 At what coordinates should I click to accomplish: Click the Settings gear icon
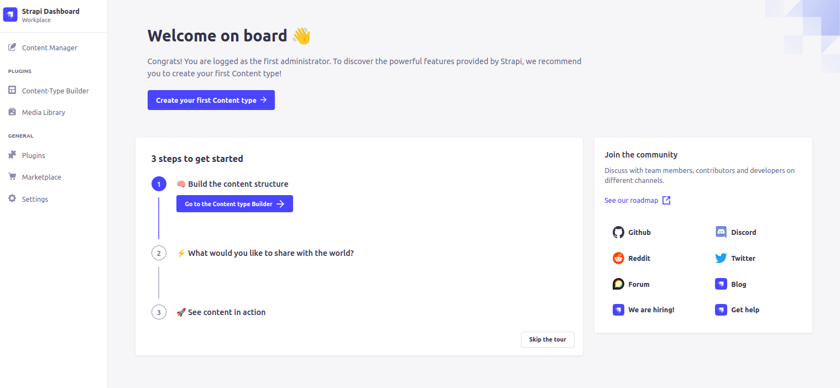tap(12, 199)
